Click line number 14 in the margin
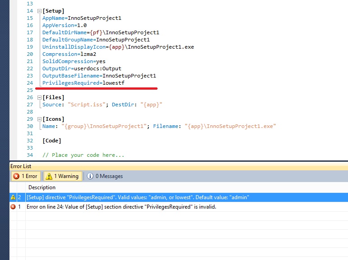348x260 pixels. (x=30, y=11)
